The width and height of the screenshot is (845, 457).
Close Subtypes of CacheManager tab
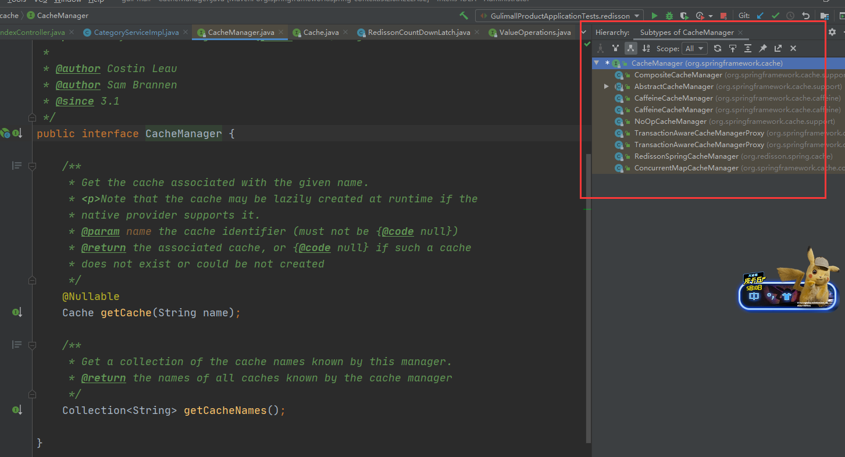(x=740, y=33)
